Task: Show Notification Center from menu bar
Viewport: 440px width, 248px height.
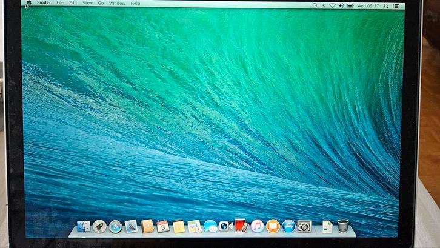Action: pyautogui.click(x=396, y=6)
